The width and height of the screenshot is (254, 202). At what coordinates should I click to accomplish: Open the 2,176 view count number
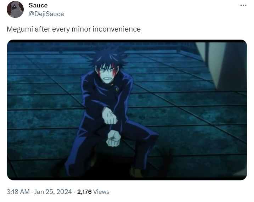pyautogui.click(x=84, y=192)
